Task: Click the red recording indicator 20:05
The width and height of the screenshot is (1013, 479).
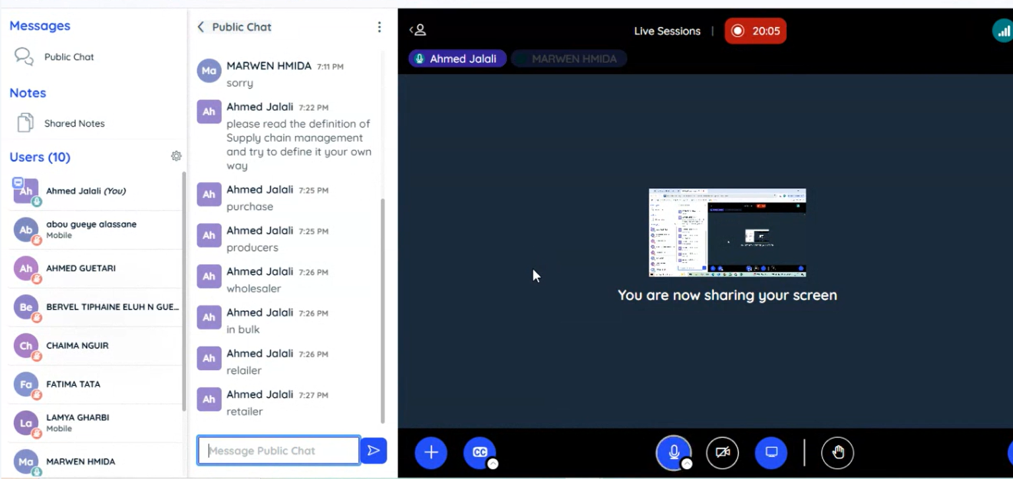Action: pos(755,31)
